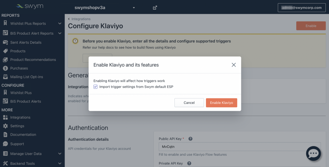Open Settings in sidebar

[x=17, y=126]
